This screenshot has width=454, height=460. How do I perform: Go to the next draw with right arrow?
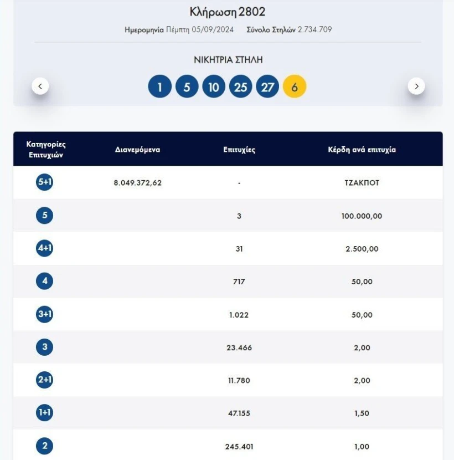coord(416,86)
